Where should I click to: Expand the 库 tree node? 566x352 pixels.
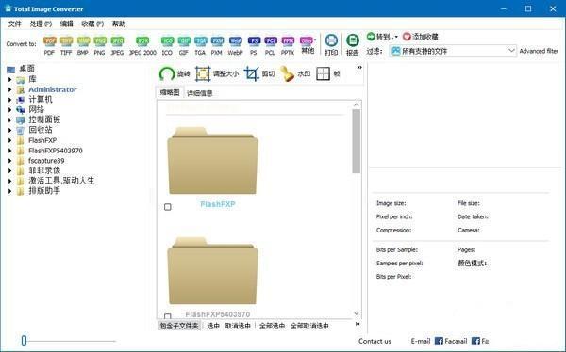pos(10,79)
